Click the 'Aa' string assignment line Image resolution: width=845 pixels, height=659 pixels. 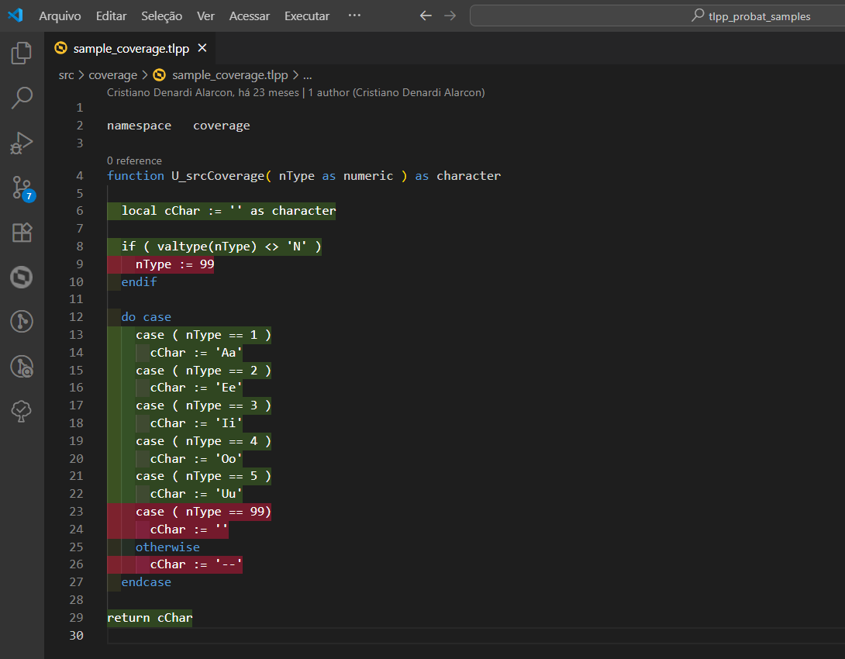pyautogui.click(x=196, y=353)
